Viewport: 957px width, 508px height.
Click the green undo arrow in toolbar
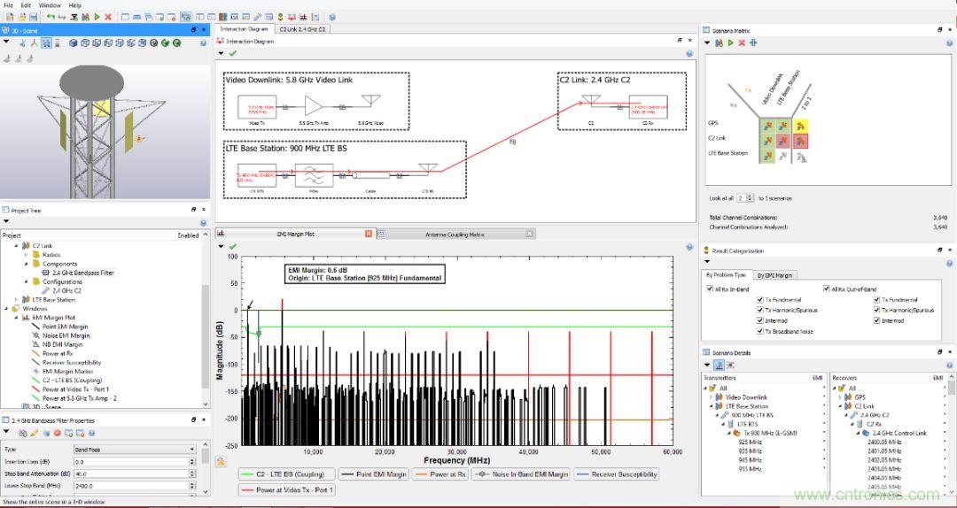(x=51, y=17)
